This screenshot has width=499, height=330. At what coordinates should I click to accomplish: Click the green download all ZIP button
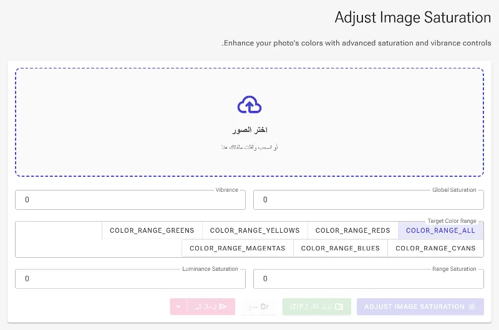click(317, 306)
